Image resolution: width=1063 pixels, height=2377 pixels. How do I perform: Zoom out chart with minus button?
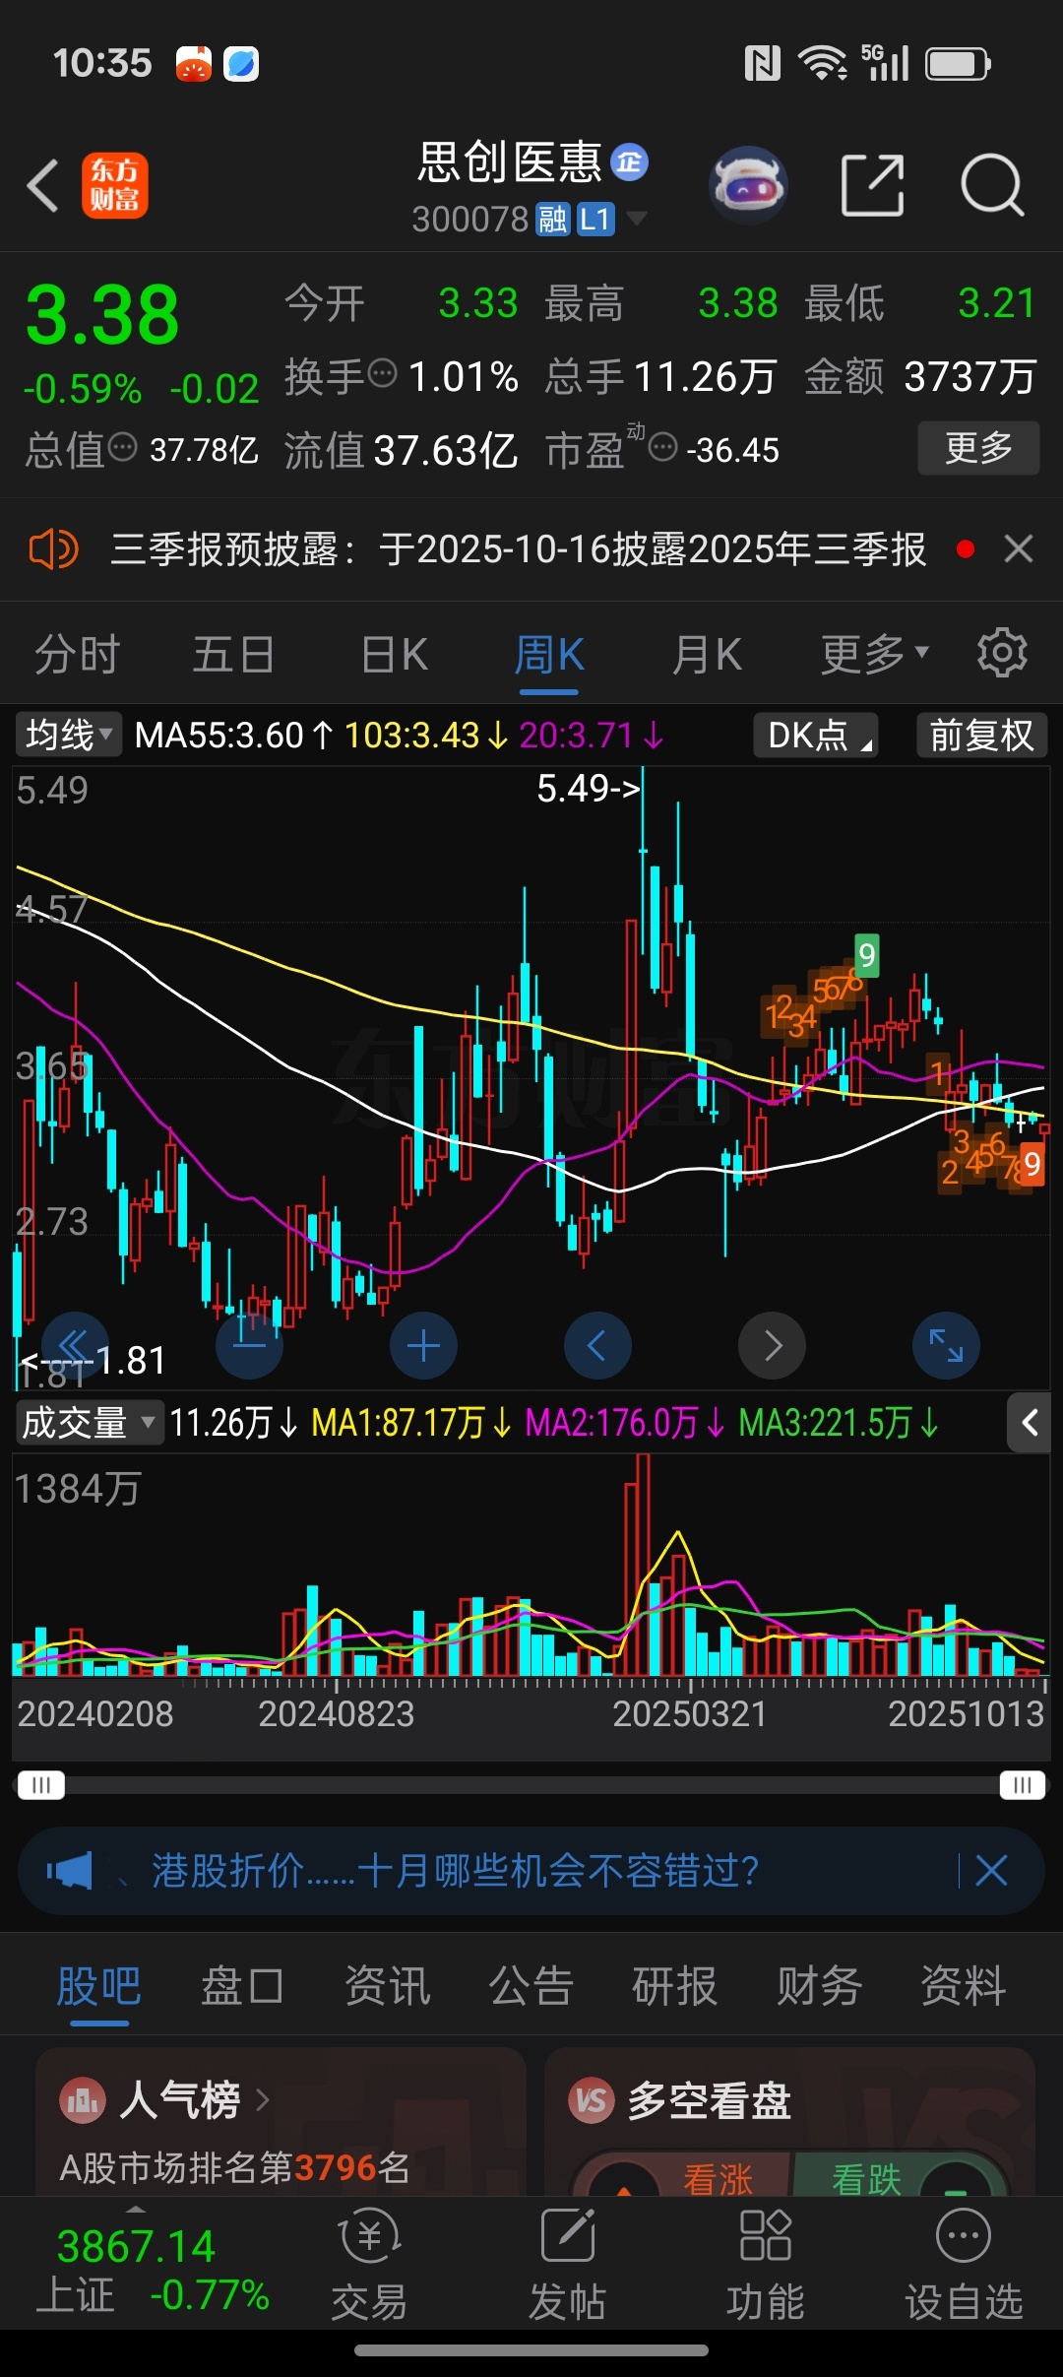(249, 1345)
